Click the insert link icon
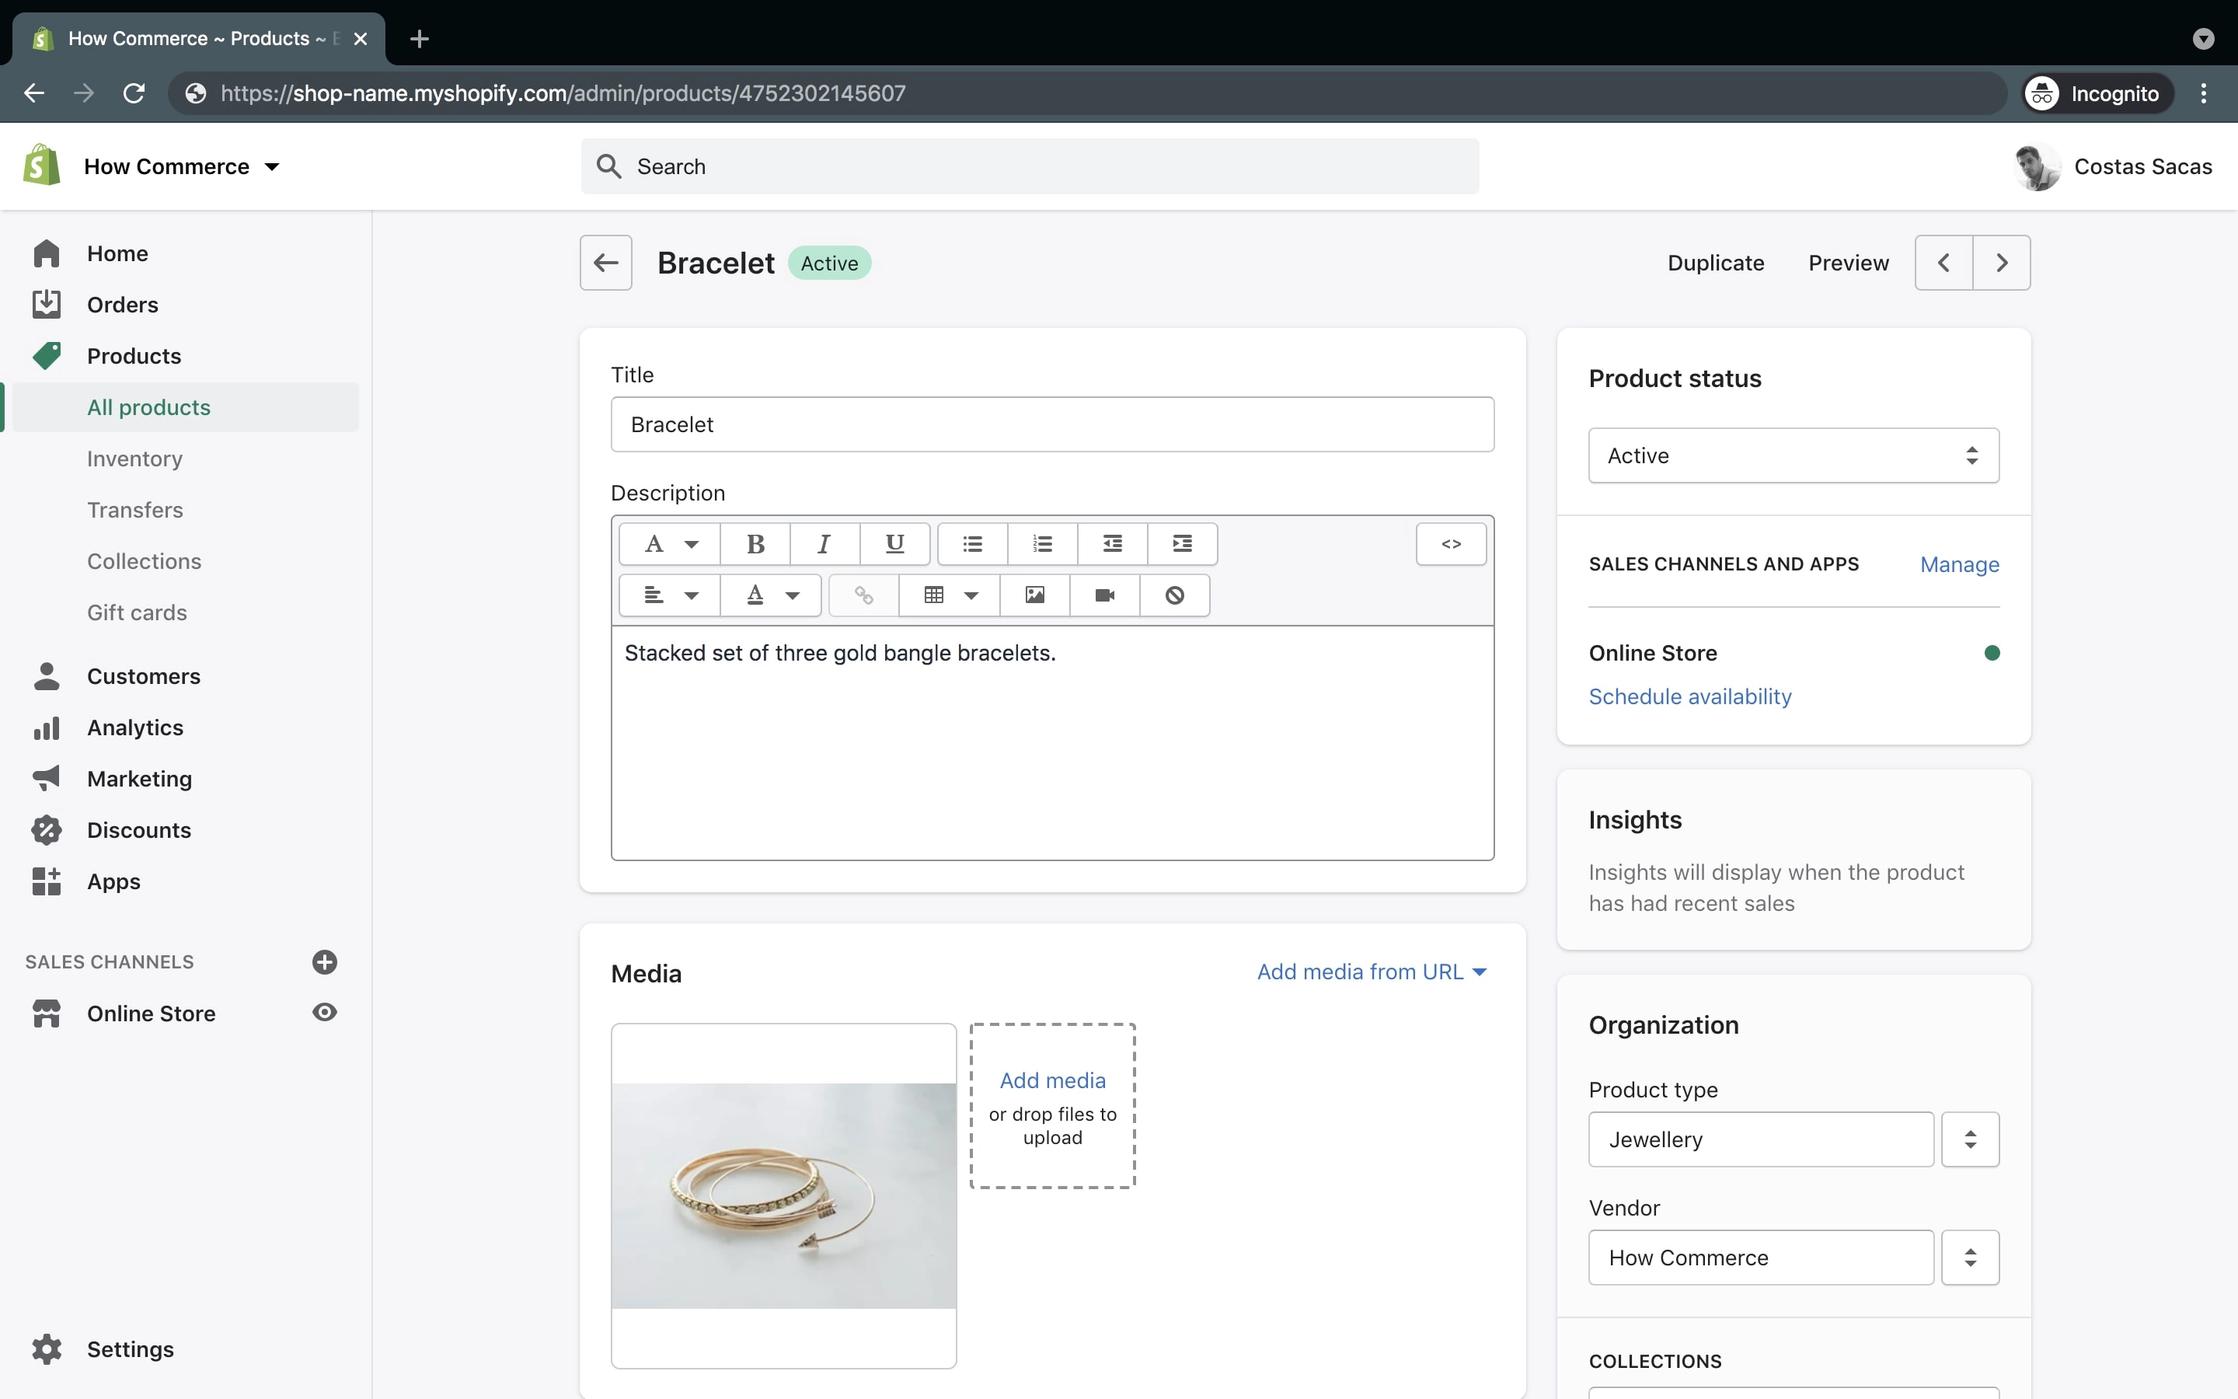 (864, 595)
